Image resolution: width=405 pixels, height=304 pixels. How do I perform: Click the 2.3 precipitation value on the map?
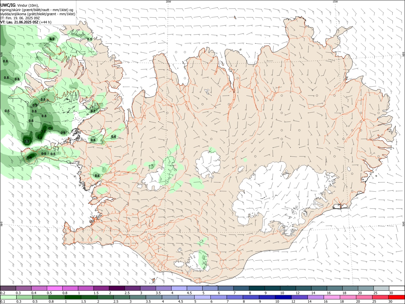click(27, 141)
